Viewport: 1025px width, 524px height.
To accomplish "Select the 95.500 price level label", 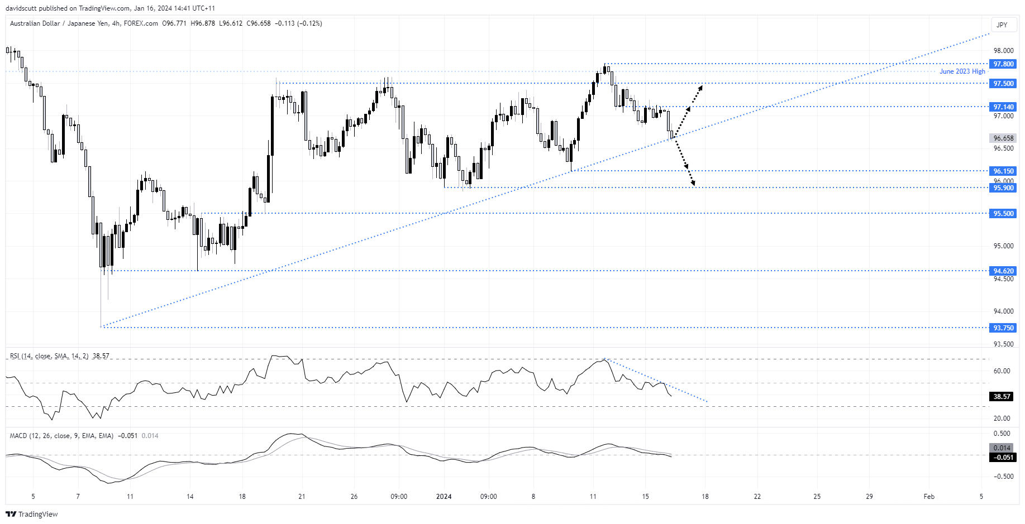I will click(1003, 214).
